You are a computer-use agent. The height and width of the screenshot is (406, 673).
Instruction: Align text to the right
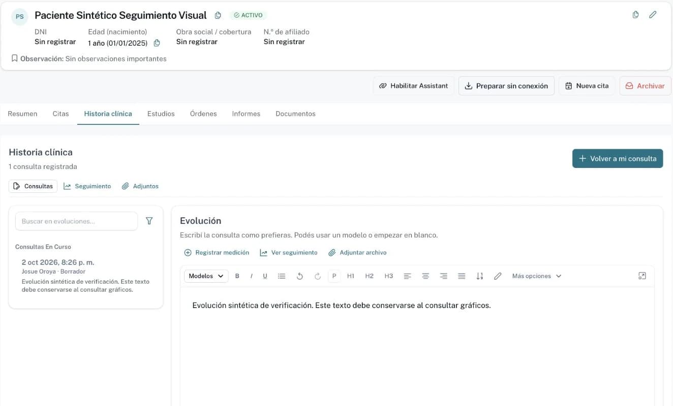coord(444,276)
